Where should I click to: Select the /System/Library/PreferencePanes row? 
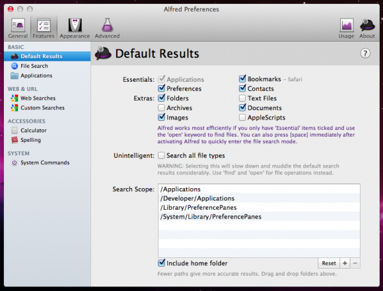[x=259, y=216]
